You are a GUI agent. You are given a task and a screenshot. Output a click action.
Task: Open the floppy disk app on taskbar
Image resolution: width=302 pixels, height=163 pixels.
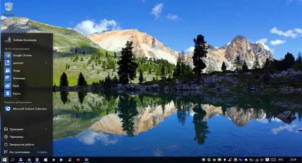[21, 160]
